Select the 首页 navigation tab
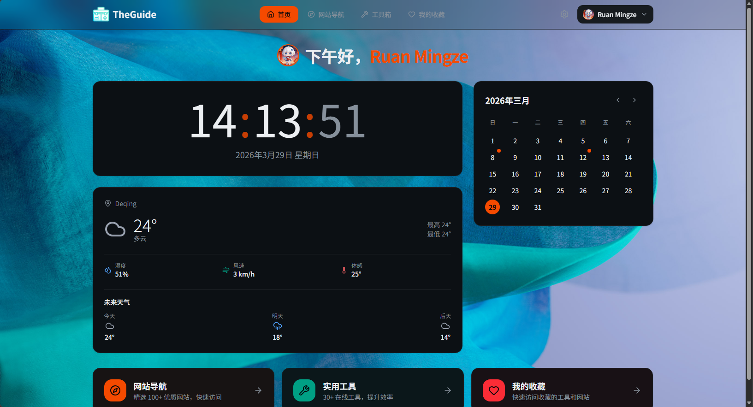 [279, 15]
